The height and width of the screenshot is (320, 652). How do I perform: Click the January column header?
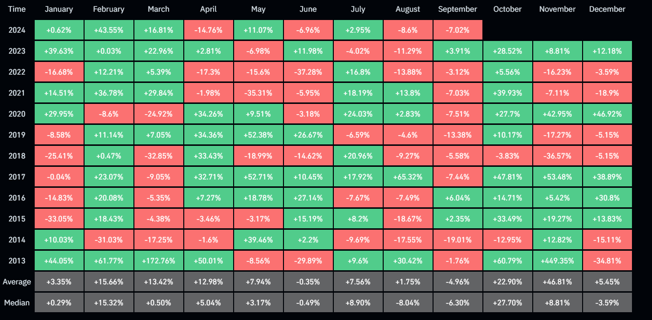[x=59, y=9]
